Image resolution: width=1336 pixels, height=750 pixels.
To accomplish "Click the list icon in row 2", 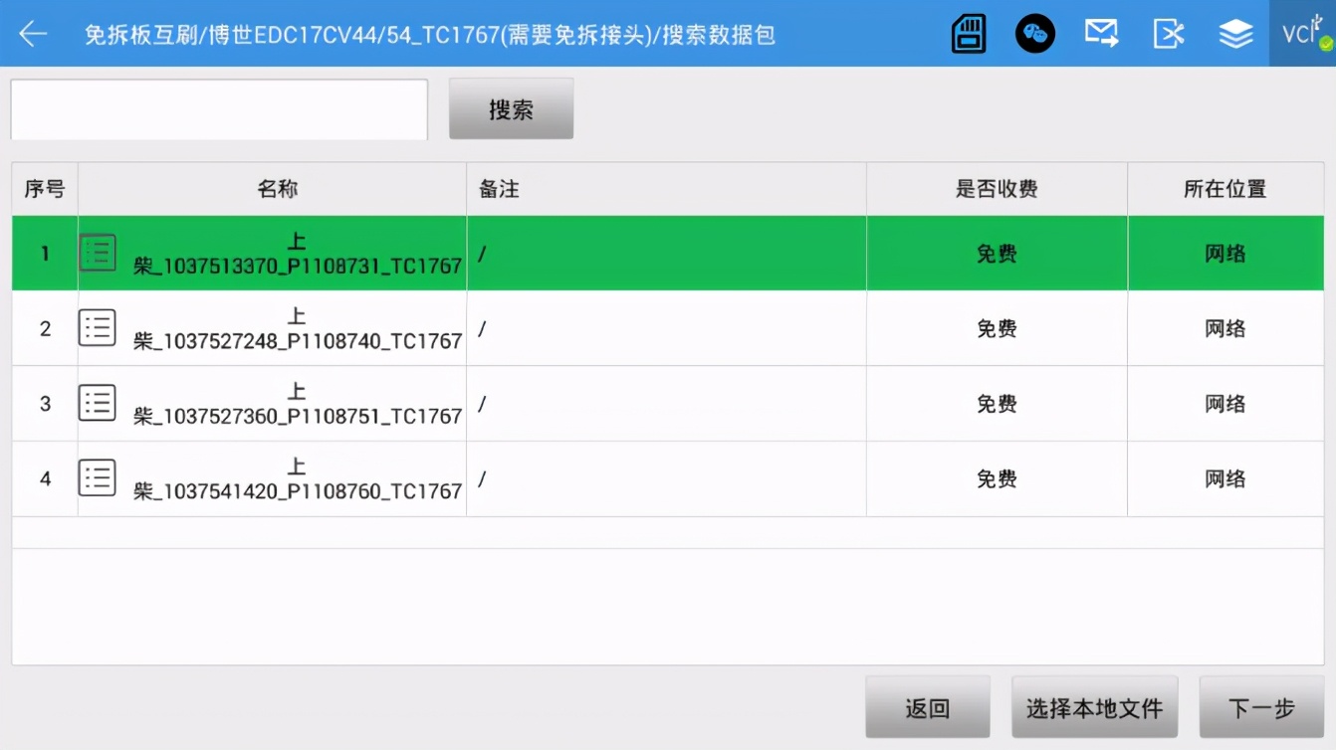I will pyautogui.click(x=98, y=327).
